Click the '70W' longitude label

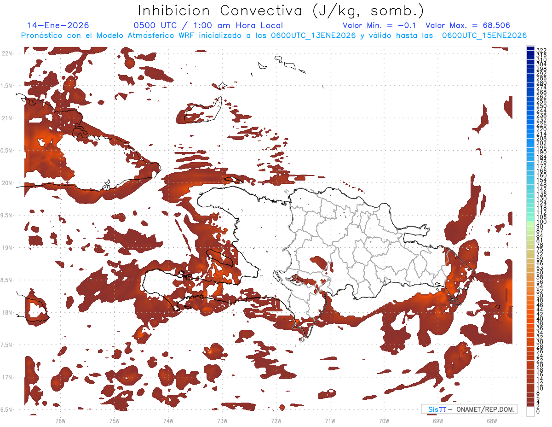click(384, 421)
